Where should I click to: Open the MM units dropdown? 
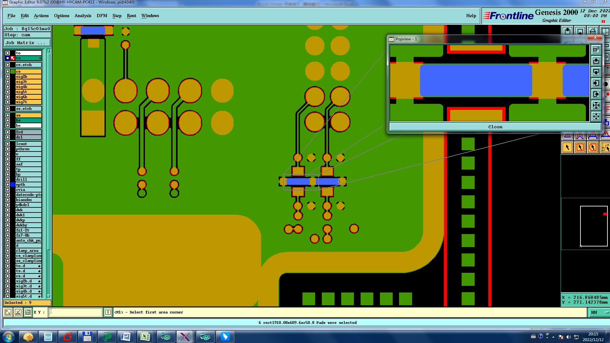coord(599,312)
